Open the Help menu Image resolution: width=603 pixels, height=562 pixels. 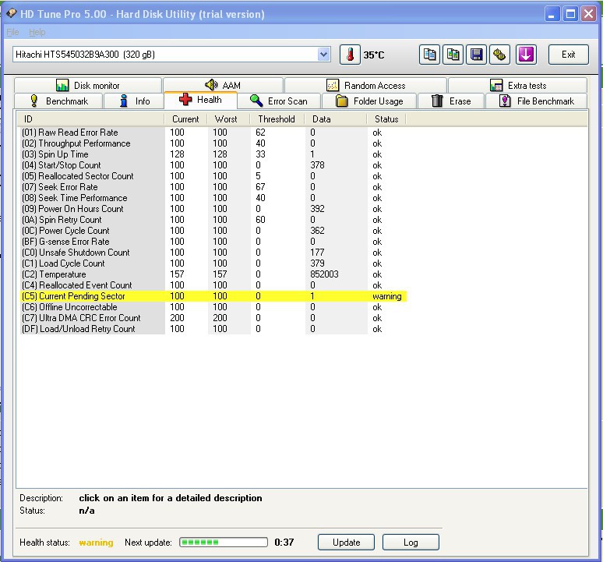(x=37, y=32)
